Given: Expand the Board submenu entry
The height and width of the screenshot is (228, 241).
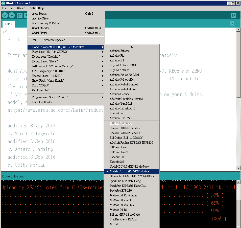Looking at the screenshot, I should [66, 47].
